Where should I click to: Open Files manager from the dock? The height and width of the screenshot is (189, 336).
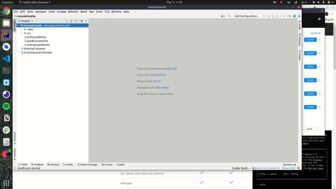6,23
